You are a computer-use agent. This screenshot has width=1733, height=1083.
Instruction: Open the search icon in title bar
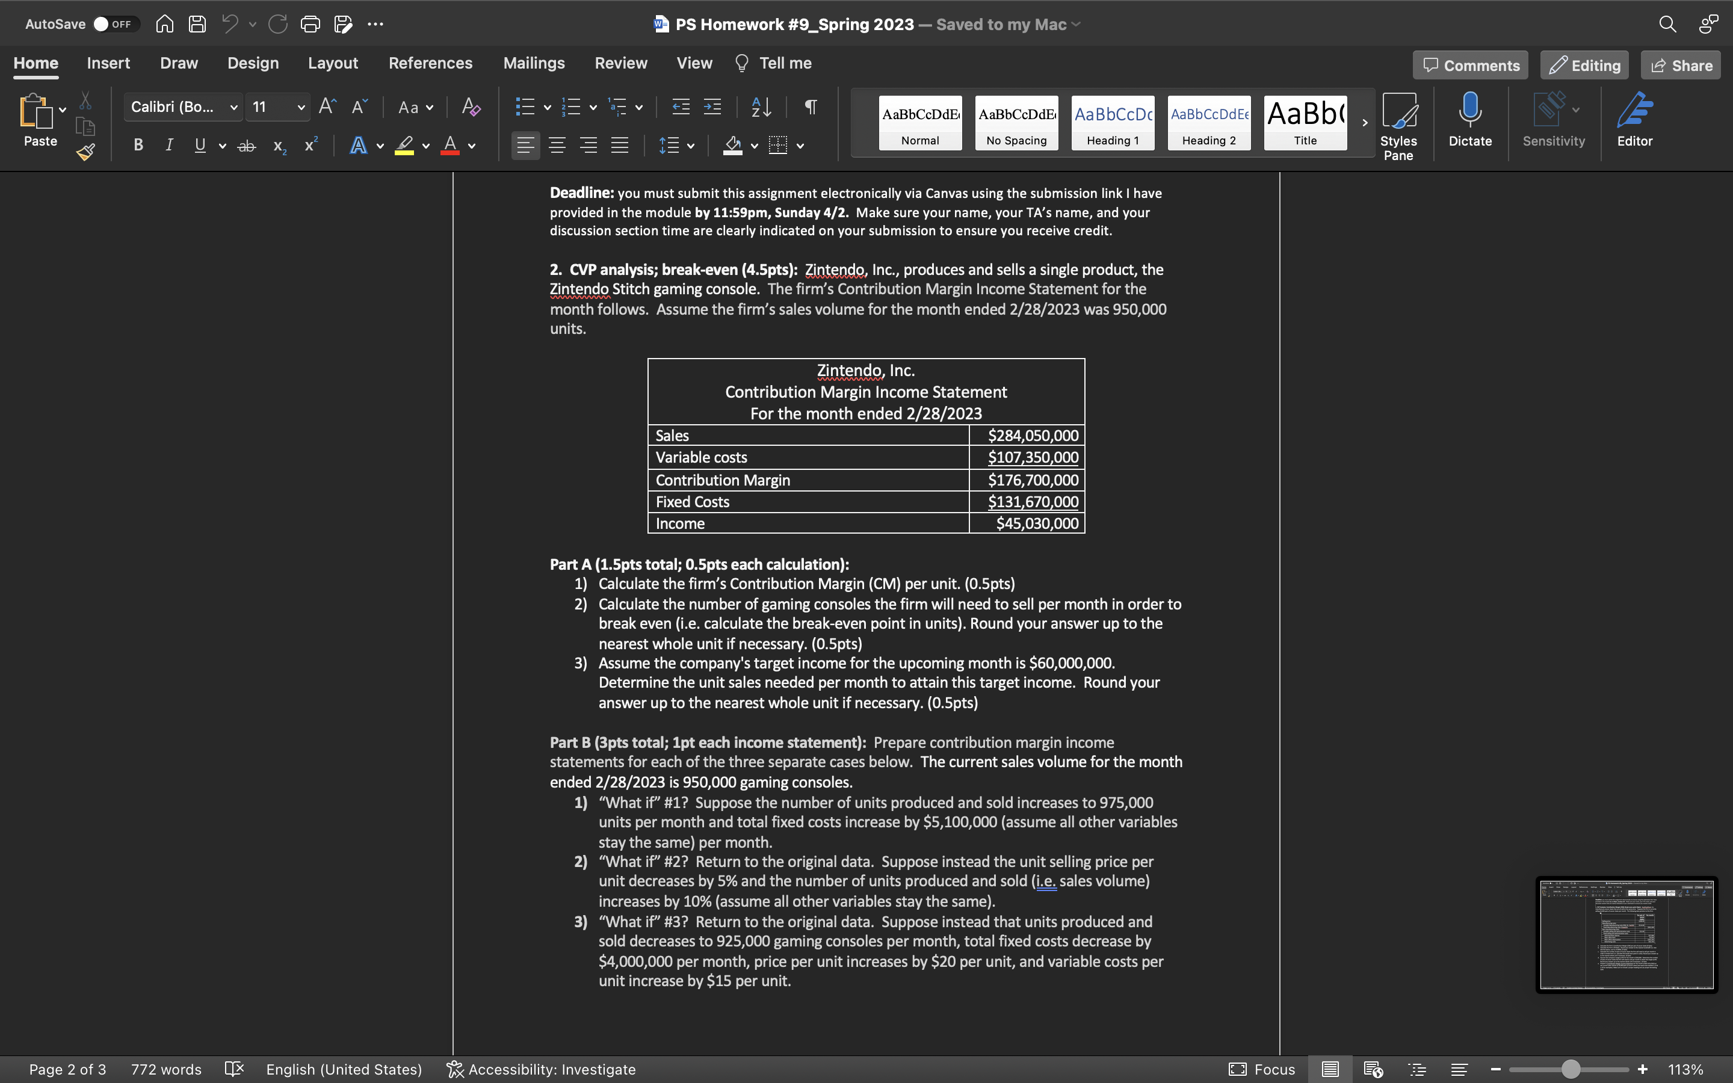(1667, 23)
